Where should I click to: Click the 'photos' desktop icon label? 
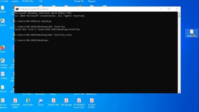tap(15, 1)
